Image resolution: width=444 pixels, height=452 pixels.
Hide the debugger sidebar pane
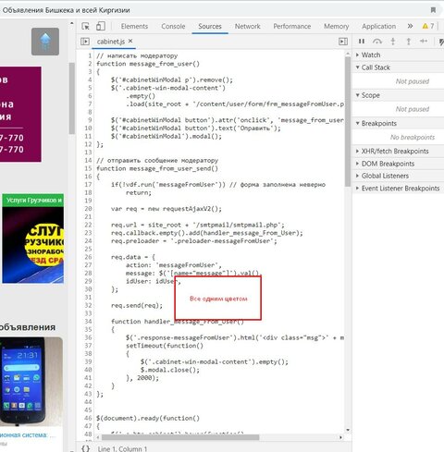click(343, 42)
